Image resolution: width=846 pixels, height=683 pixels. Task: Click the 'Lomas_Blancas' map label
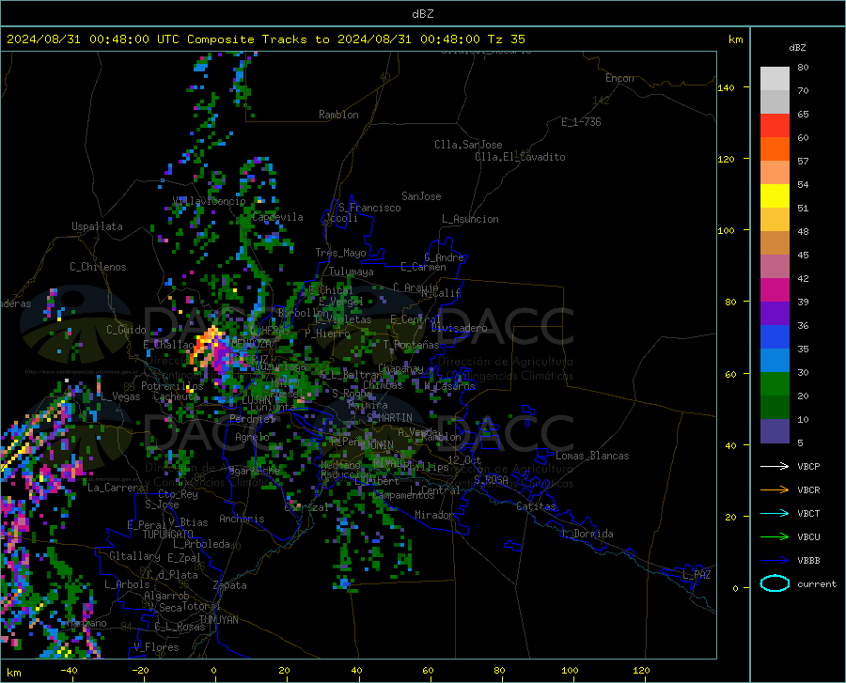592,456
